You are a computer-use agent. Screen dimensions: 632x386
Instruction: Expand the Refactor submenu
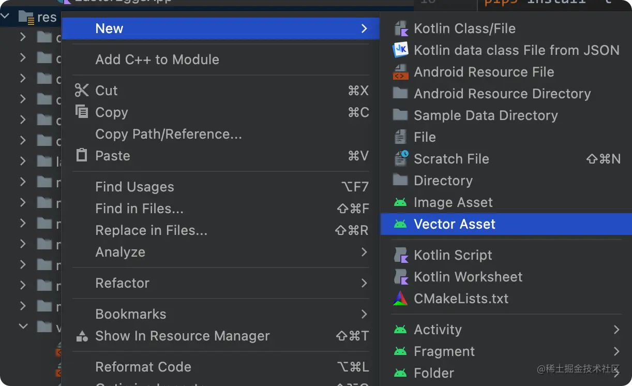122,283
